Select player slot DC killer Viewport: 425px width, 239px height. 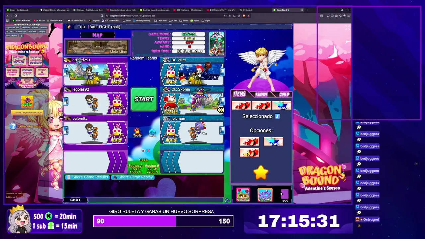[x=192, y=72]
